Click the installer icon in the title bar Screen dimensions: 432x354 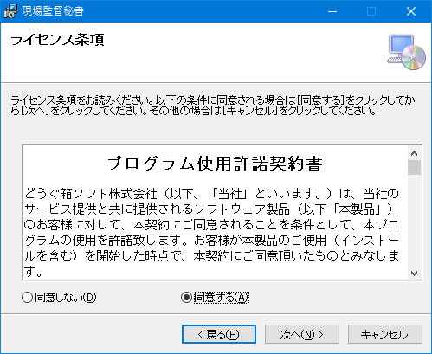[x=10, y=11]
